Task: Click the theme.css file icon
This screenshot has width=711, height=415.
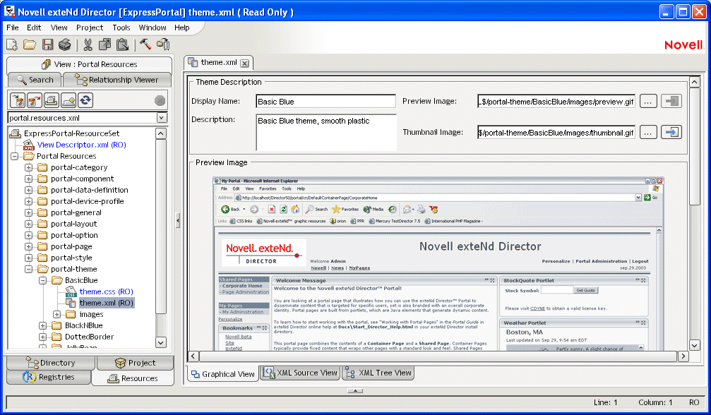Action: pos(71,291)
